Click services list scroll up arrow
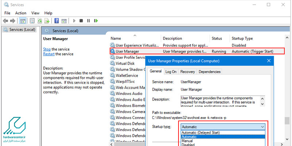 point(287,38)
